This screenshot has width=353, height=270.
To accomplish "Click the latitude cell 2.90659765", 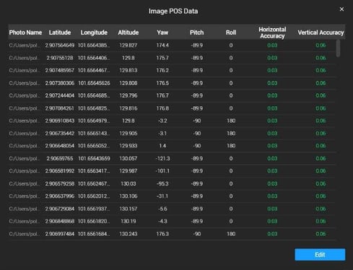I will 60,159.
